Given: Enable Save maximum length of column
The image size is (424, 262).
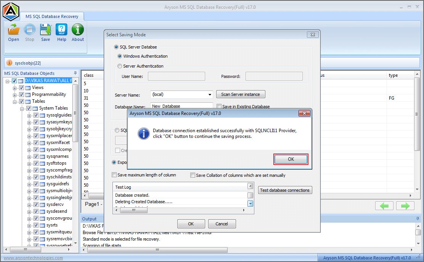Looking at the screenshot, I should click(x=114, y=175).
